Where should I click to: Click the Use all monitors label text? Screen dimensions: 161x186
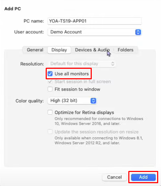72,74
